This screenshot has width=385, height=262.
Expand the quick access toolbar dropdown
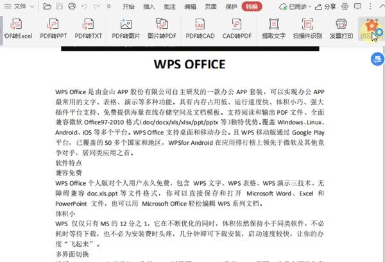(109, 6)
